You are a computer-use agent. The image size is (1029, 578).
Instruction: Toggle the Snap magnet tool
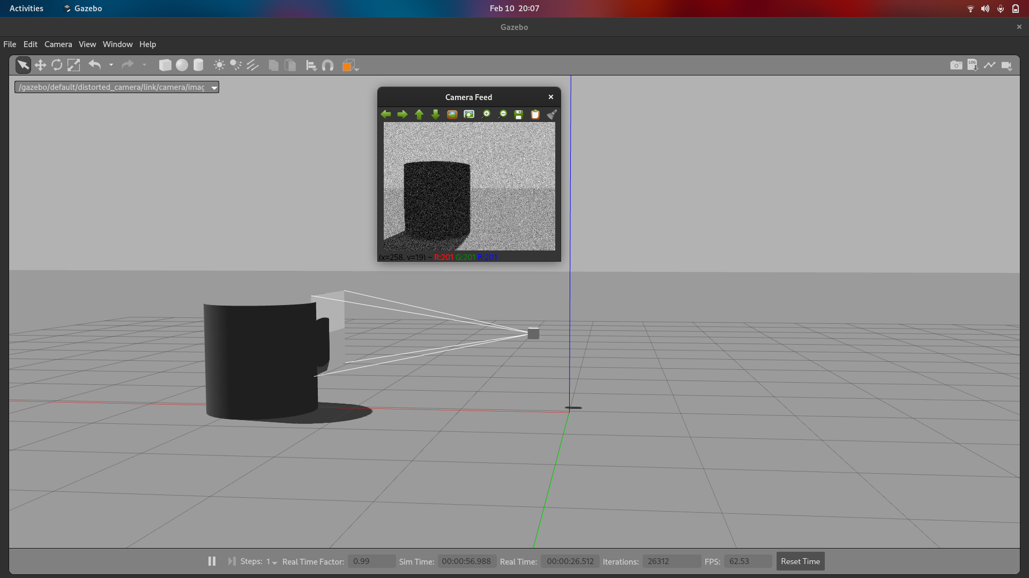328,65
